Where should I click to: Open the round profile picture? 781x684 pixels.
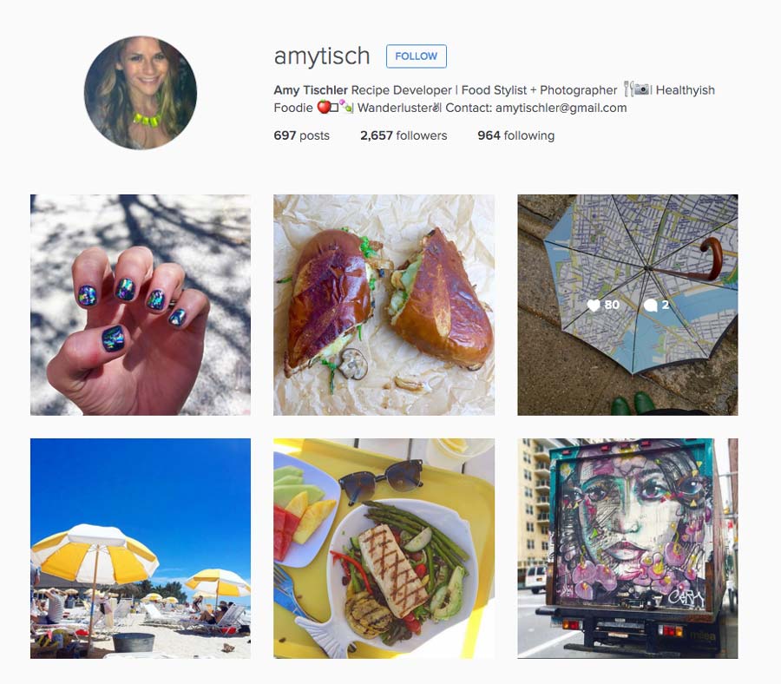pyautogui.click(x=141, y=93)
